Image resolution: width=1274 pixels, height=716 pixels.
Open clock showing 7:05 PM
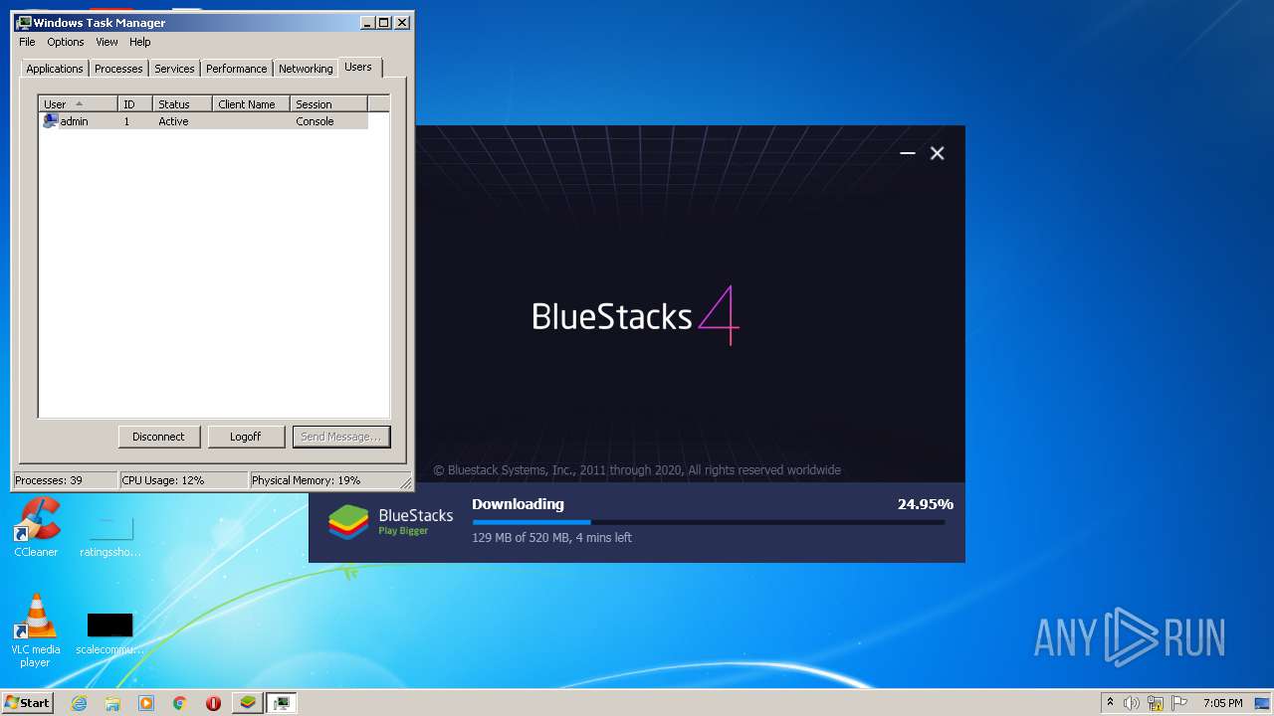point(1222,703)
